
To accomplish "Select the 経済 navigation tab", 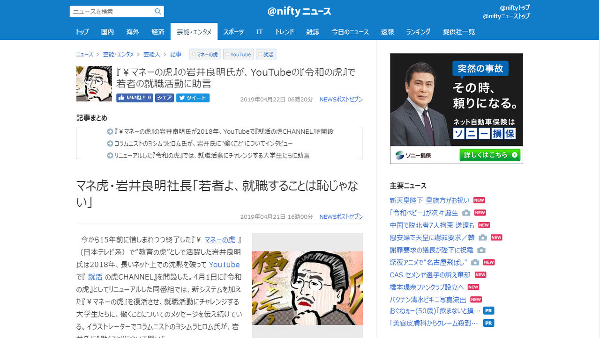I will pyautogui.click(x=158, y=32).
